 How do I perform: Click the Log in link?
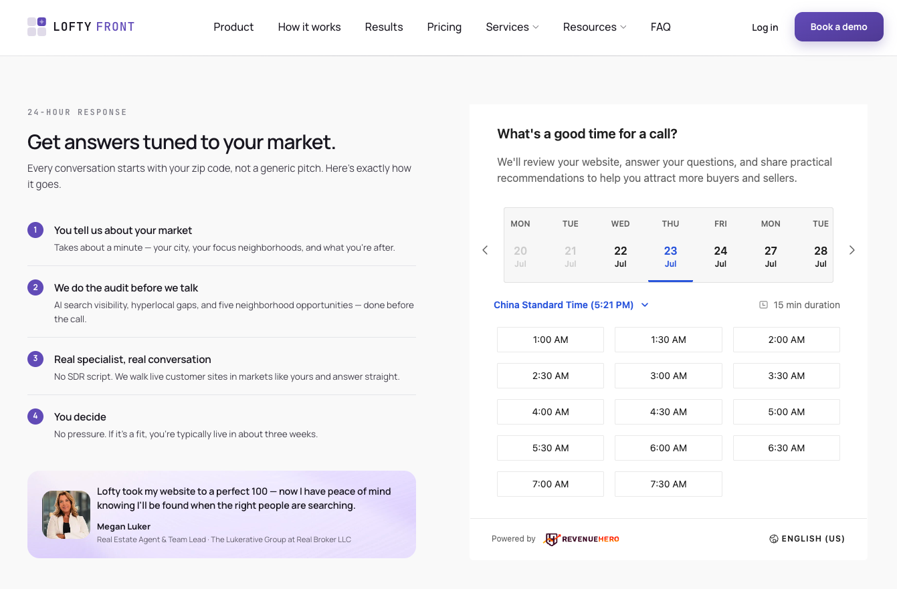pyautogui.click(x=765, y=27)
